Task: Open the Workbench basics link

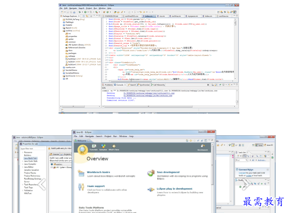Action: pos(98,172)
